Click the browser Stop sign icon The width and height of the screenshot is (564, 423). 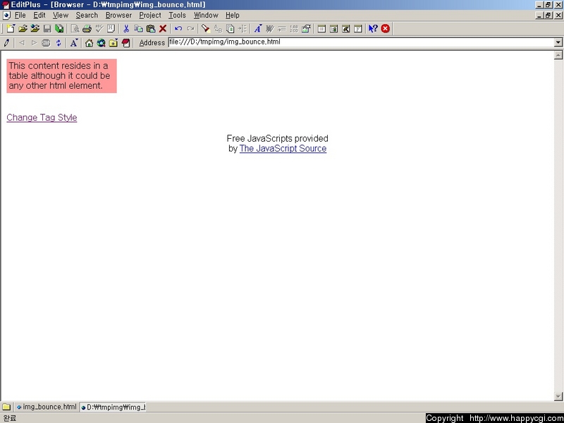(x=46, y=43)
